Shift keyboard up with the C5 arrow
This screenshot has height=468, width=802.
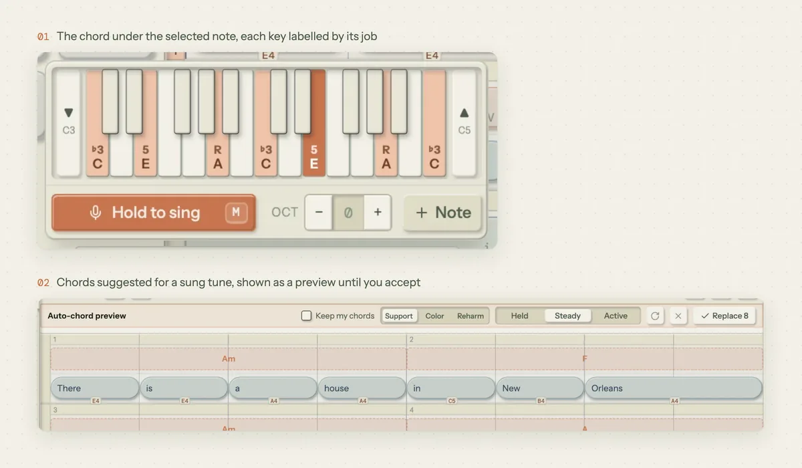coord(464,122)
